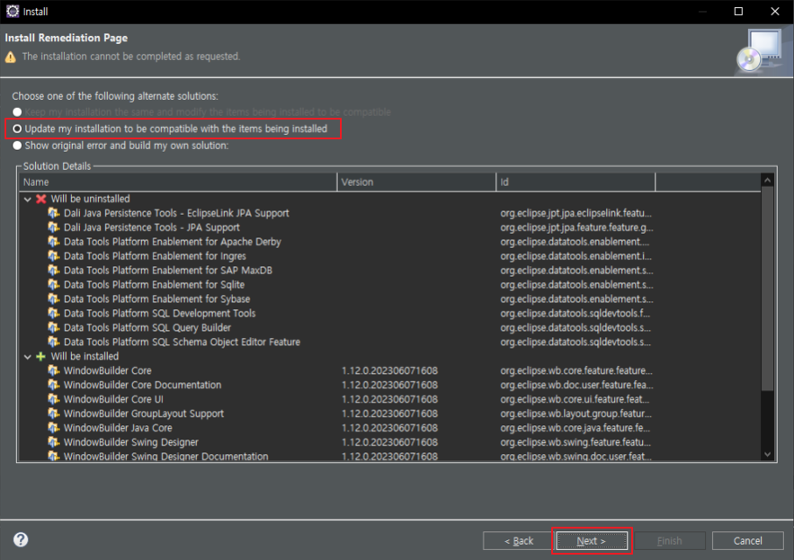Collapse the 'Will be uninstalled' tree group
The height and width of the screenshot is (560, 794).
[27, 199]
